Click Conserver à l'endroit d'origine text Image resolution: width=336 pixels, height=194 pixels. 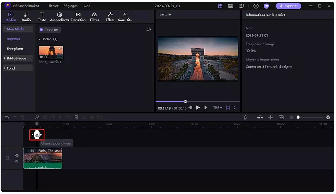pyautogui.click(x=269, y=67)
